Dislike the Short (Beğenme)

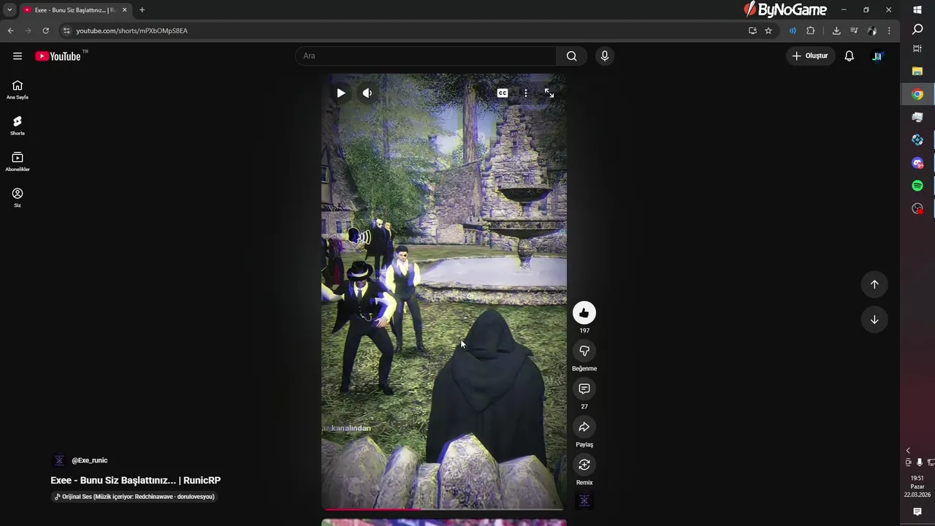click(x=584, y=351)
